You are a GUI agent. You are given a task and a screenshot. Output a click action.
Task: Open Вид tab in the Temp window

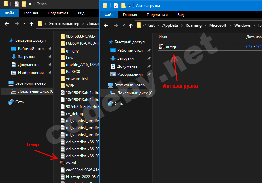click(81, 13)
